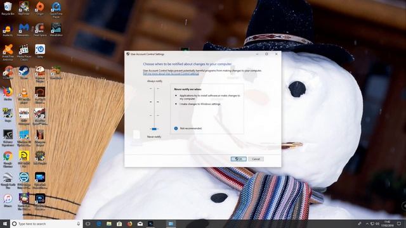Open the NVIDIA GeForce Experience desktop icon

[8, 138]
